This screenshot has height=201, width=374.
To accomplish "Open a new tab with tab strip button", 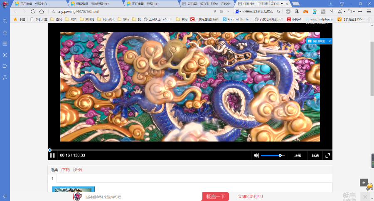I will pos(296,4).
